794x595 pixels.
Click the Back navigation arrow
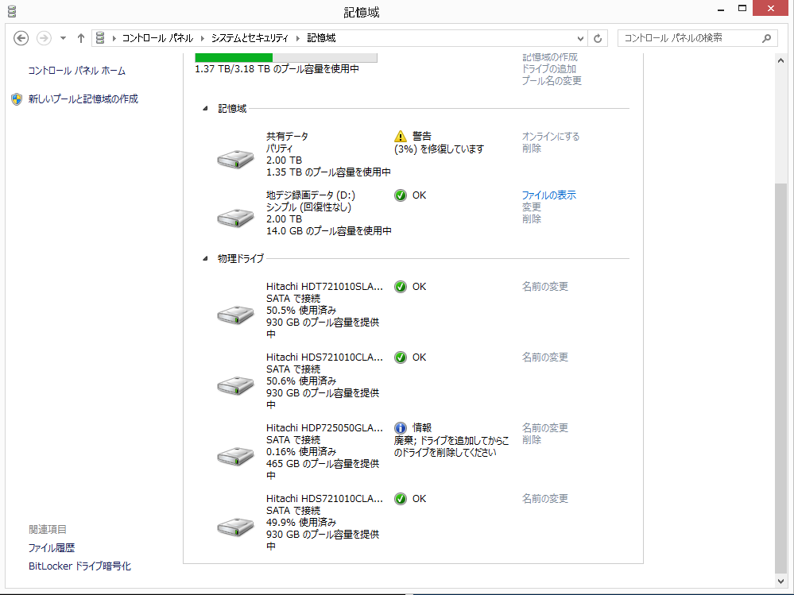tap(21, 38)
